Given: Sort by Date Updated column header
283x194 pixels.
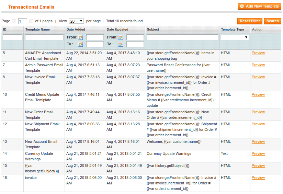Looking at the screenshot, I should tap(117, 30).
